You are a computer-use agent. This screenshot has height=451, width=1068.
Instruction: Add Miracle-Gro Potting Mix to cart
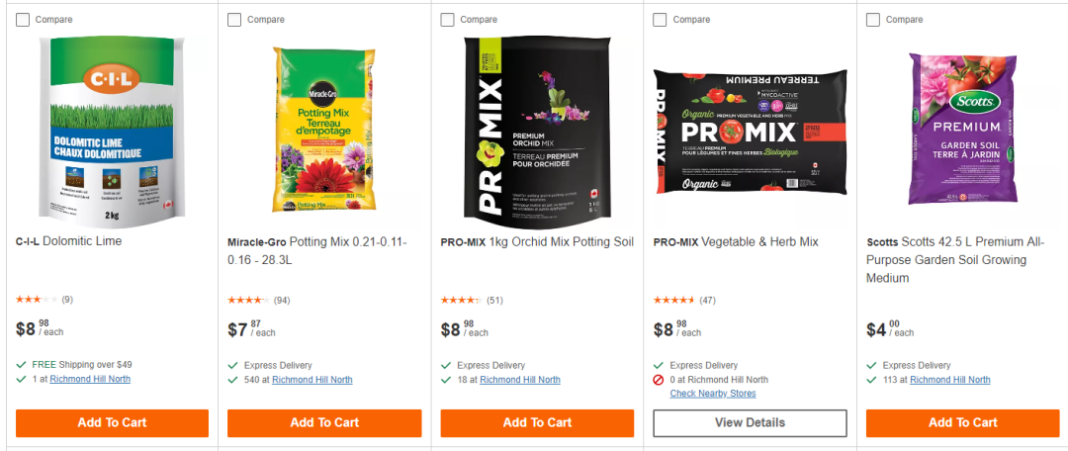pyautogui.click(x=324, y=422)
